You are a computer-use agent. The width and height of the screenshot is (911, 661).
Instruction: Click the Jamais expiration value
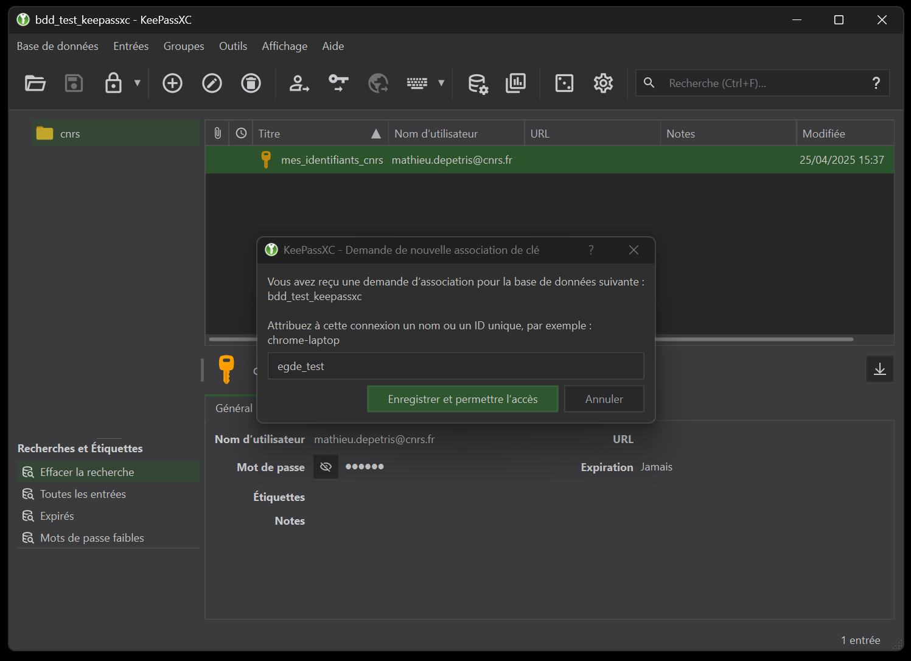pos(657,467)
